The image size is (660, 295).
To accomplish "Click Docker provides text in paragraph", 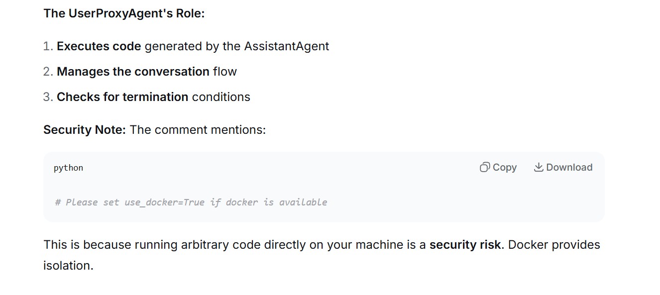I will click(x=554, y=245).
